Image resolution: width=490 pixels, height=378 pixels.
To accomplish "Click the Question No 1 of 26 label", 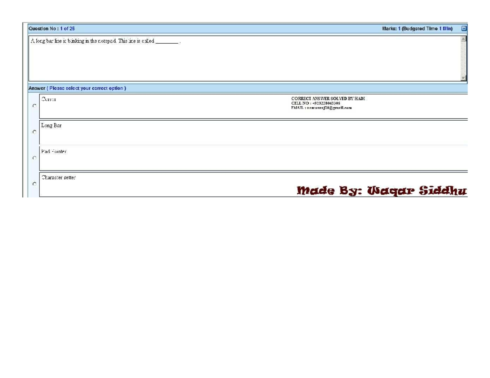I will click(51, 29).
